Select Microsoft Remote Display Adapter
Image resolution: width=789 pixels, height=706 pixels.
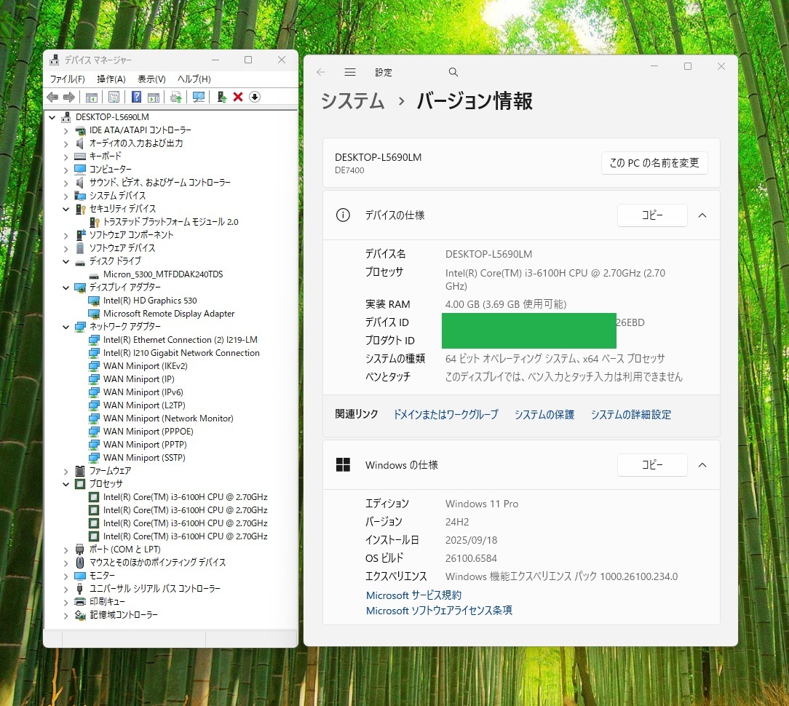click(x=169, y=314)
